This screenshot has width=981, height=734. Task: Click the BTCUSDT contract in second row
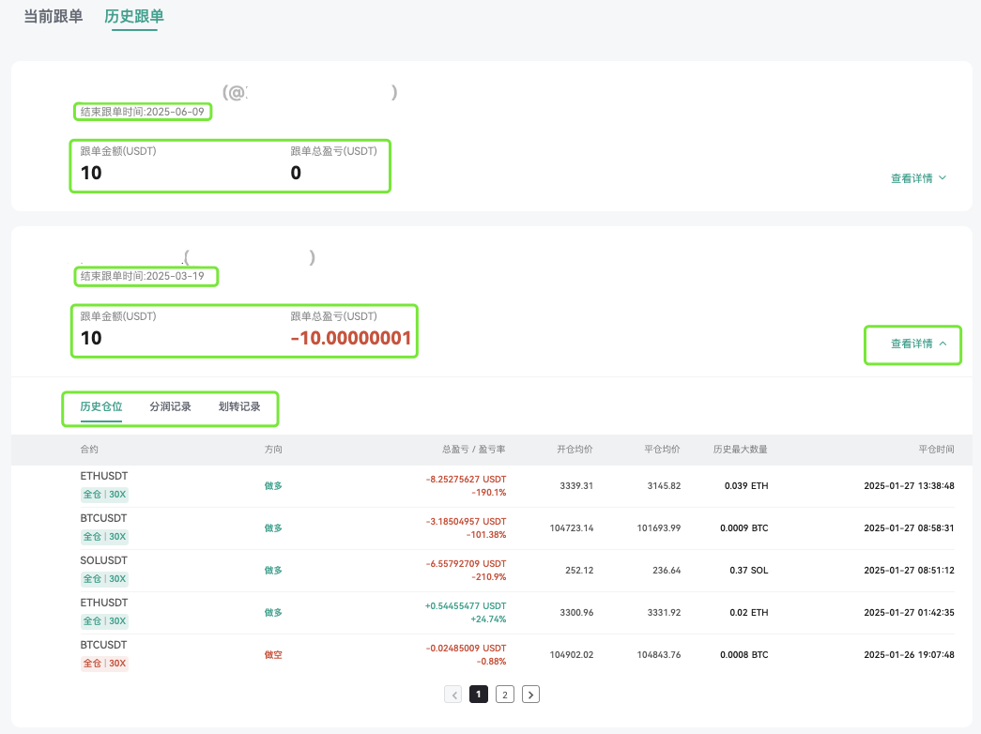[x=104, y=518]
